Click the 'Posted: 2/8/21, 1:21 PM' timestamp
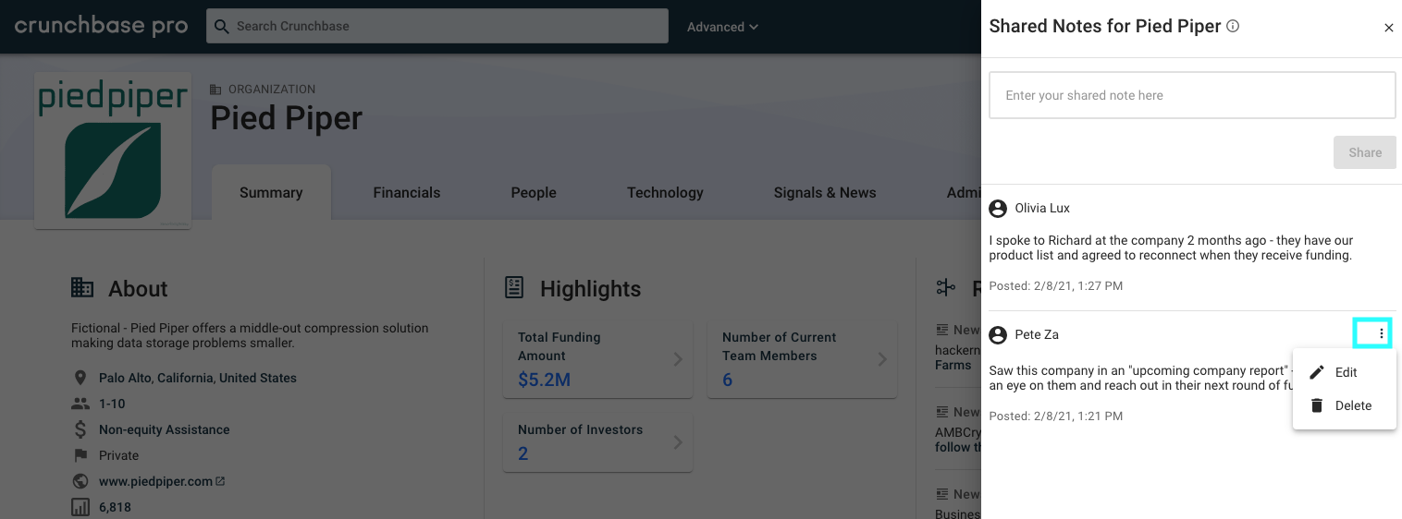Image resolution: width=1402 pixels, height=519 pixels. pos(1056,416)
